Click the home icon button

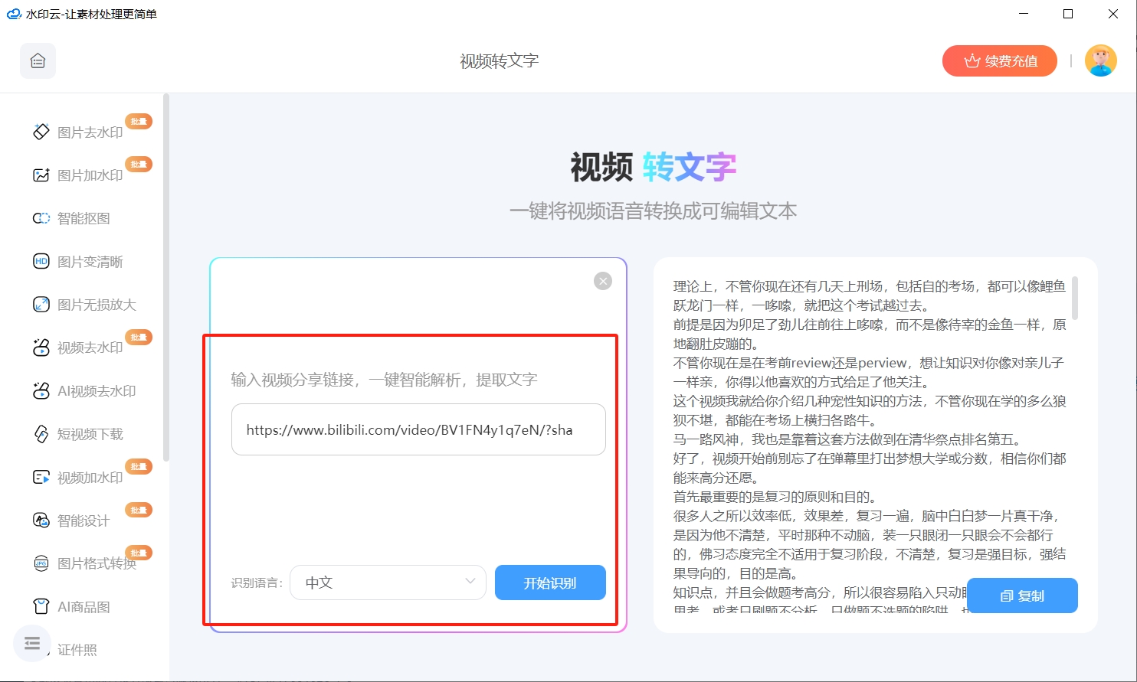click(x=38, y=61)
